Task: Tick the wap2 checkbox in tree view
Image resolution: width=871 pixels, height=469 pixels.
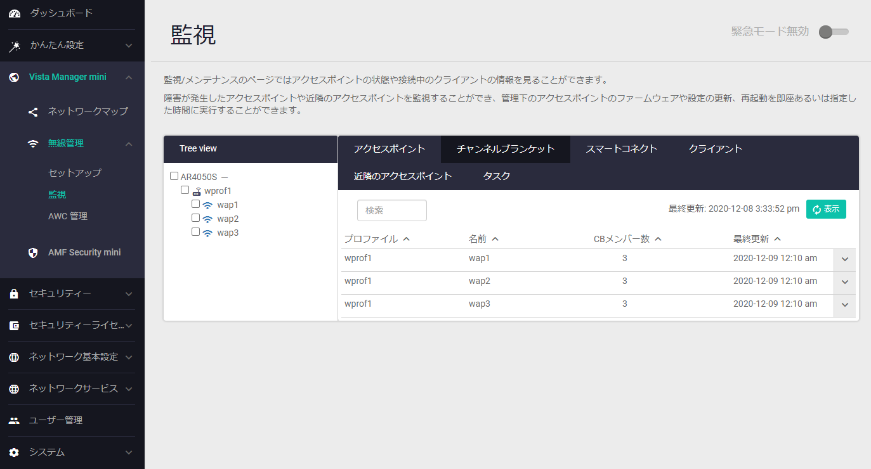Action: coord(196,218)
